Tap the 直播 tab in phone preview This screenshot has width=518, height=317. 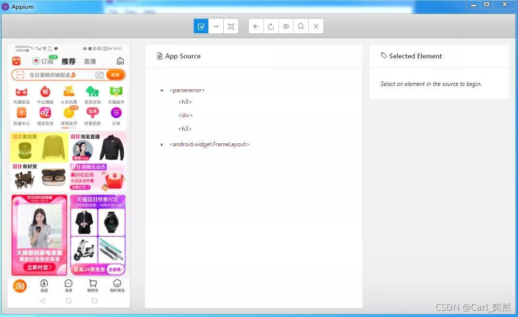[x=89, y=61]
